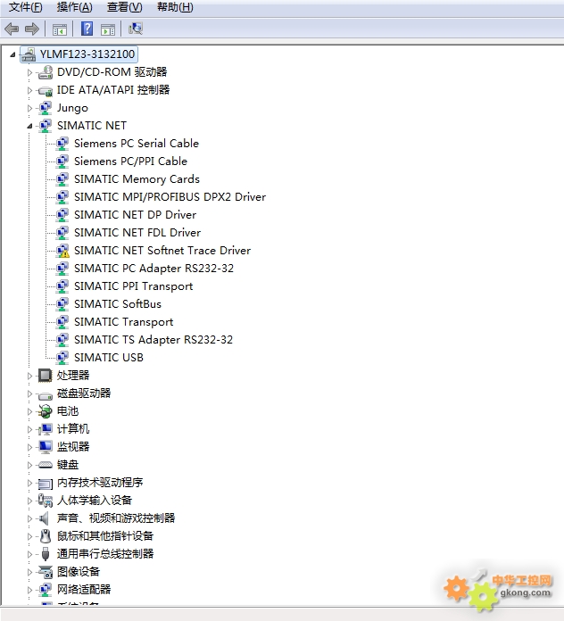Screen dimensions: 564x621
Task: Select SIMATIC NET DP Driver
Action: [135, 215]
